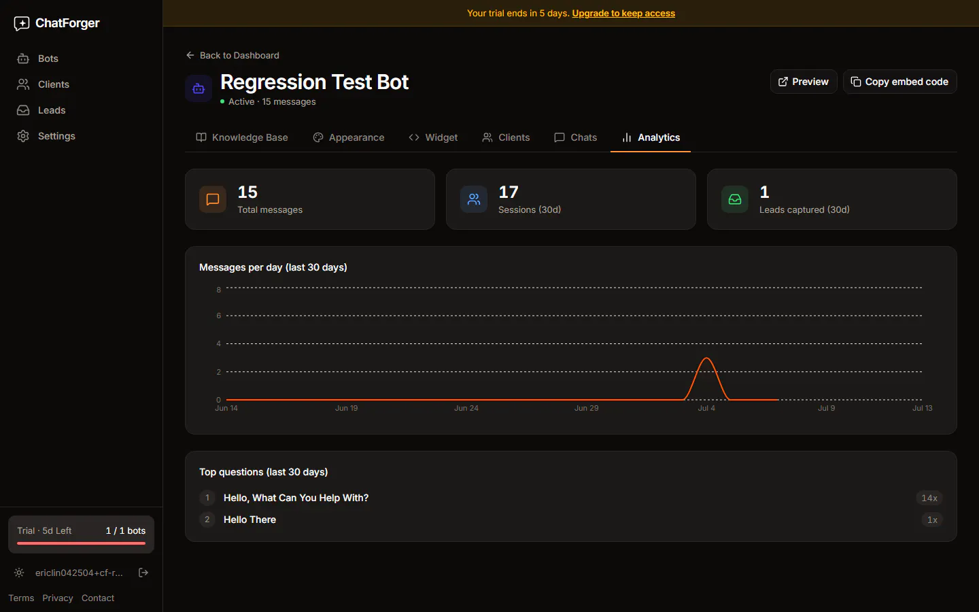979x612 pixels.
Task: Click the Jun 14 axis label
Action: pos(226,408)
